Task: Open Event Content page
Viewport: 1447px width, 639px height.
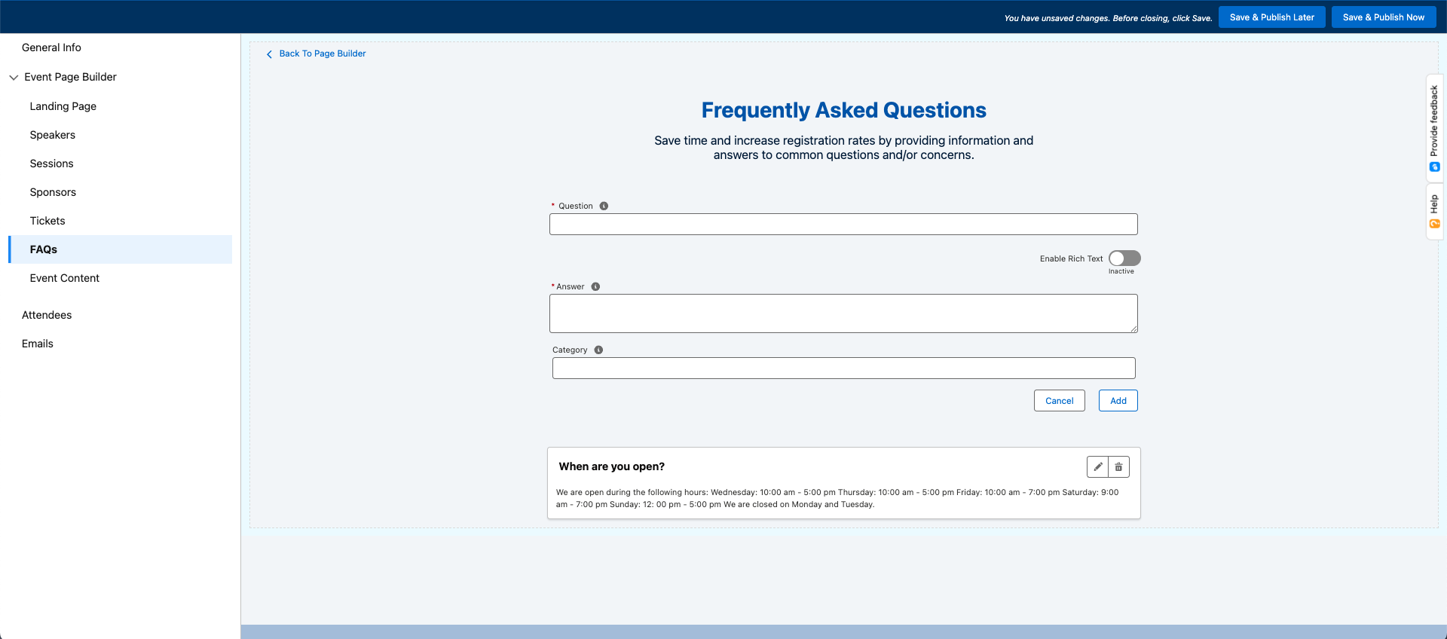Action: tap(65, 278)
